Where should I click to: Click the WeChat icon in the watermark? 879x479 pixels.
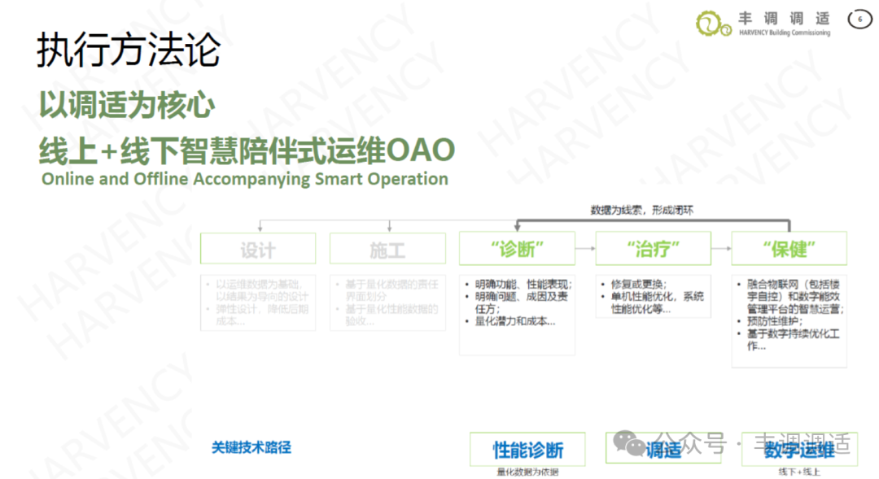pos(628,442)
